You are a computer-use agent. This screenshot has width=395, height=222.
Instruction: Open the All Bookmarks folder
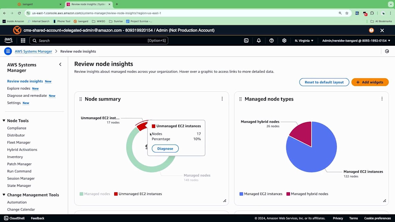pos(381,21)
